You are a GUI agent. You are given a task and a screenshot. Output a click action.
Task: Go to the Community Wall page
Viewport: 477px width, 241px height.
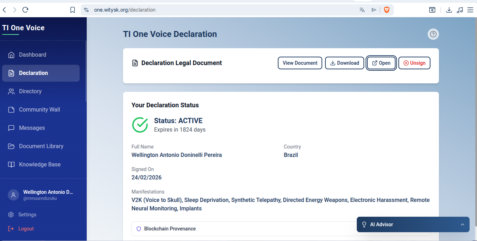(x=39, y=110)
